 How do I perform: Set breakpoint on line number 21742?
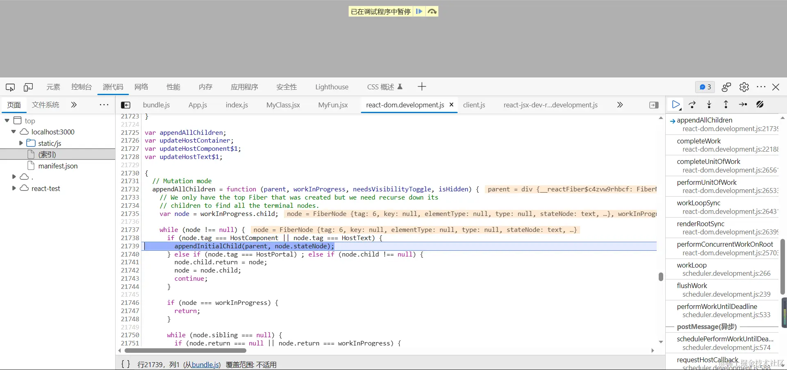[130, 270]
